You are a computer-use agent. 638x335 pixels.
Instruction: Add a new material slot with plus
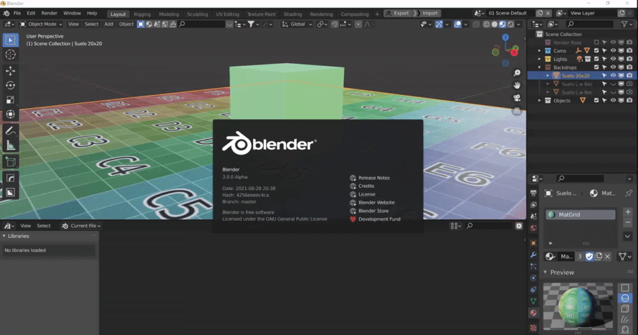628,212
